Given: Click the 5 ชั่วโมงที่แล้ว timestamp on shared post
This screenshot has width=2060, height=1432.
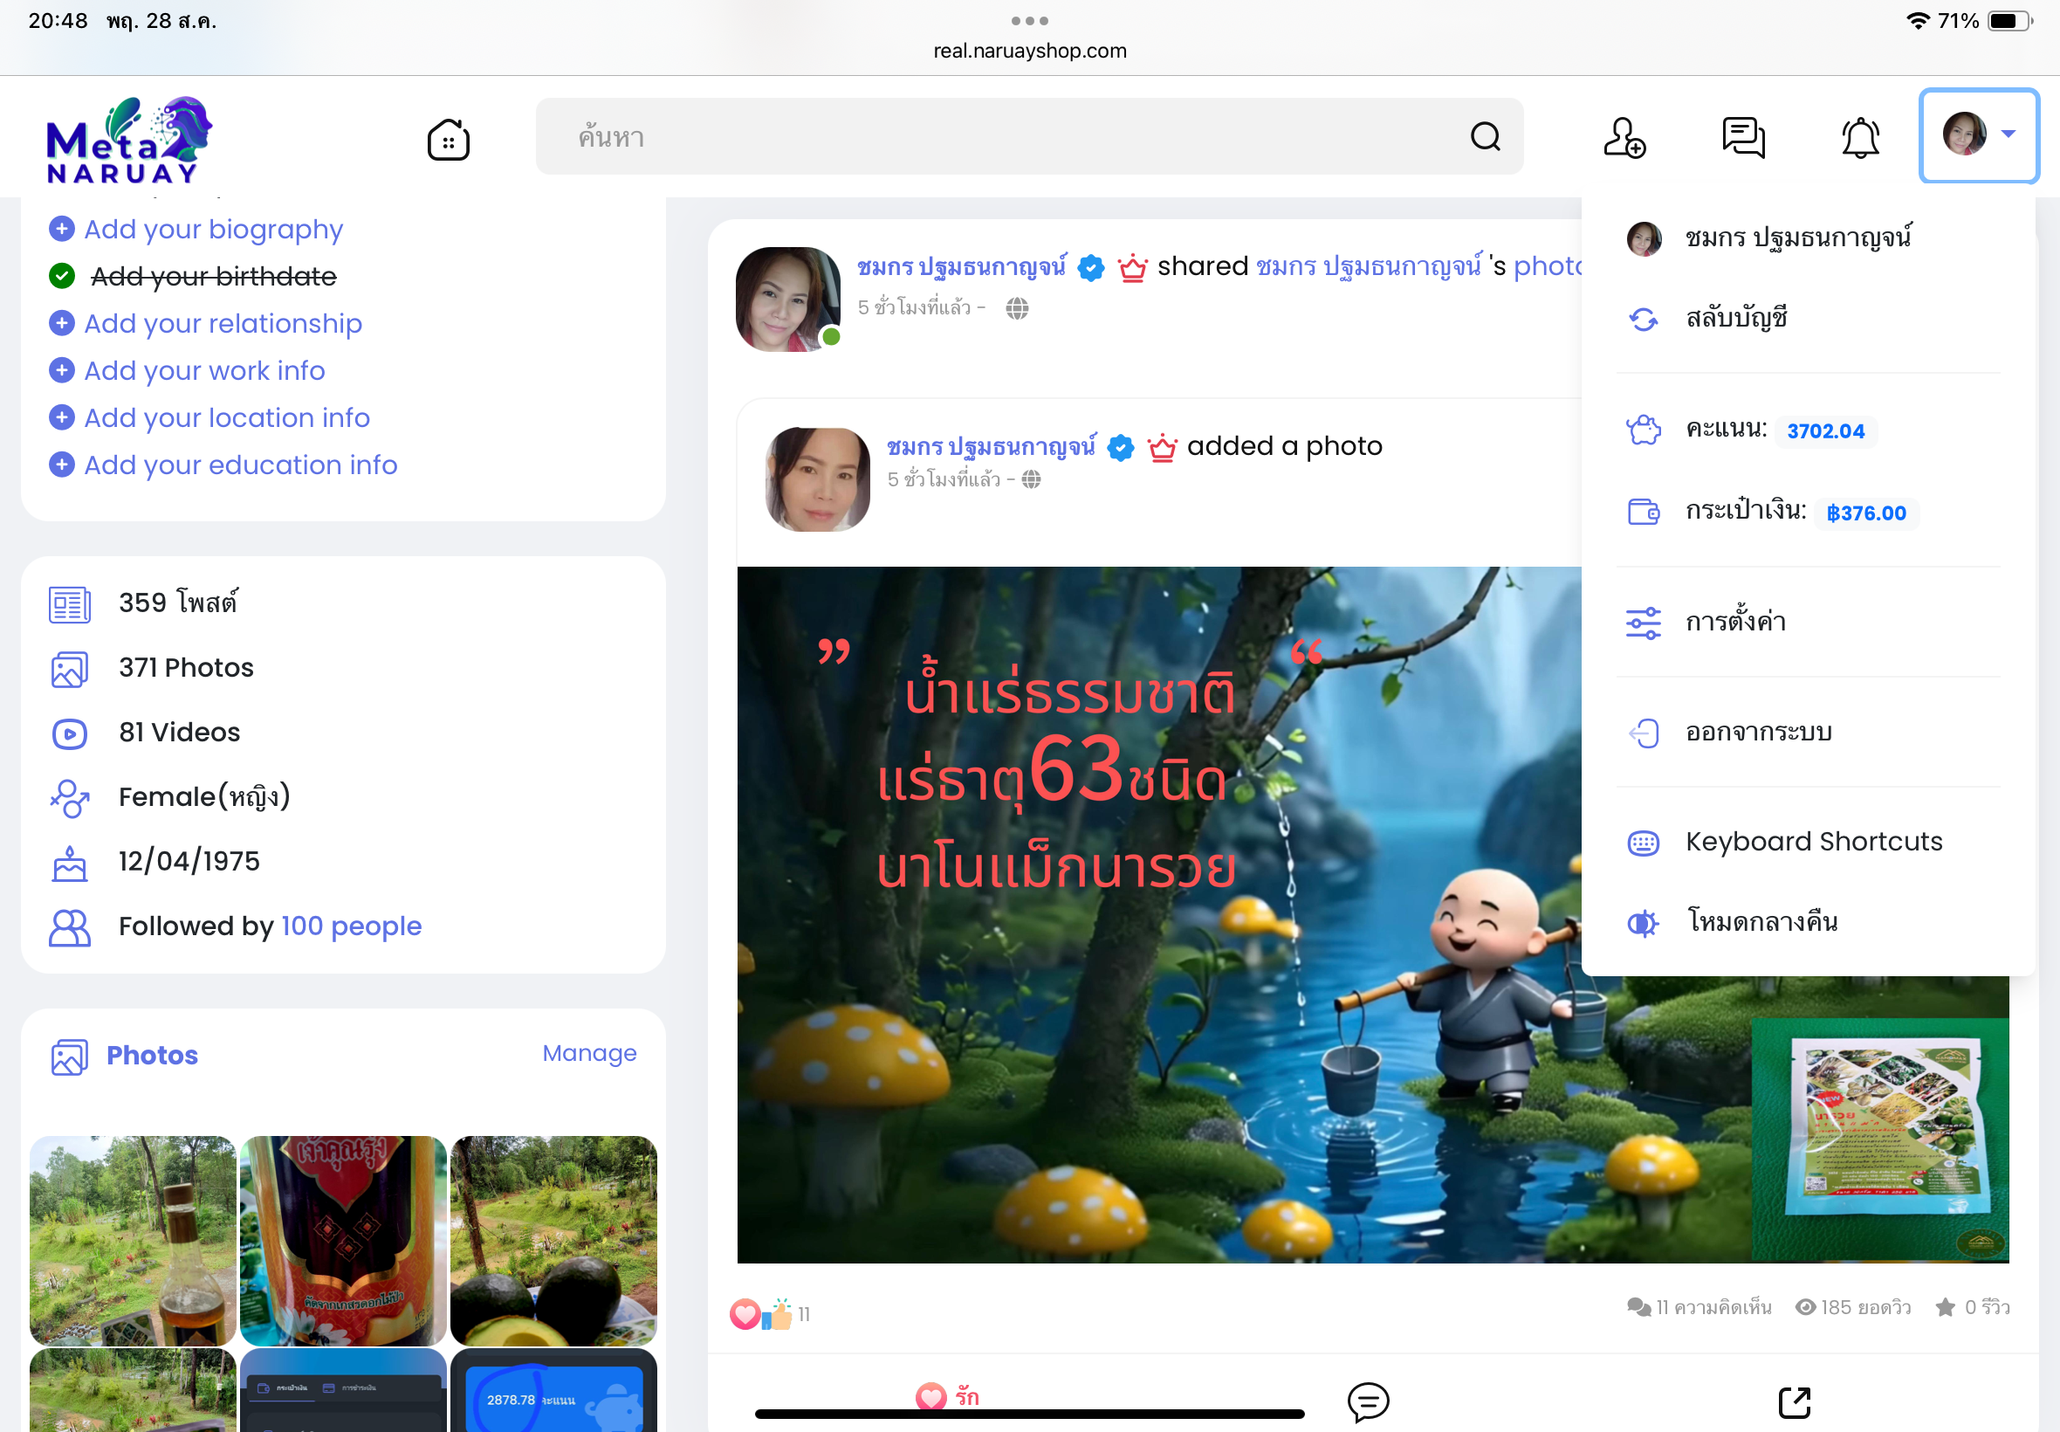Looking at the screenshot, I should (915, 307).
